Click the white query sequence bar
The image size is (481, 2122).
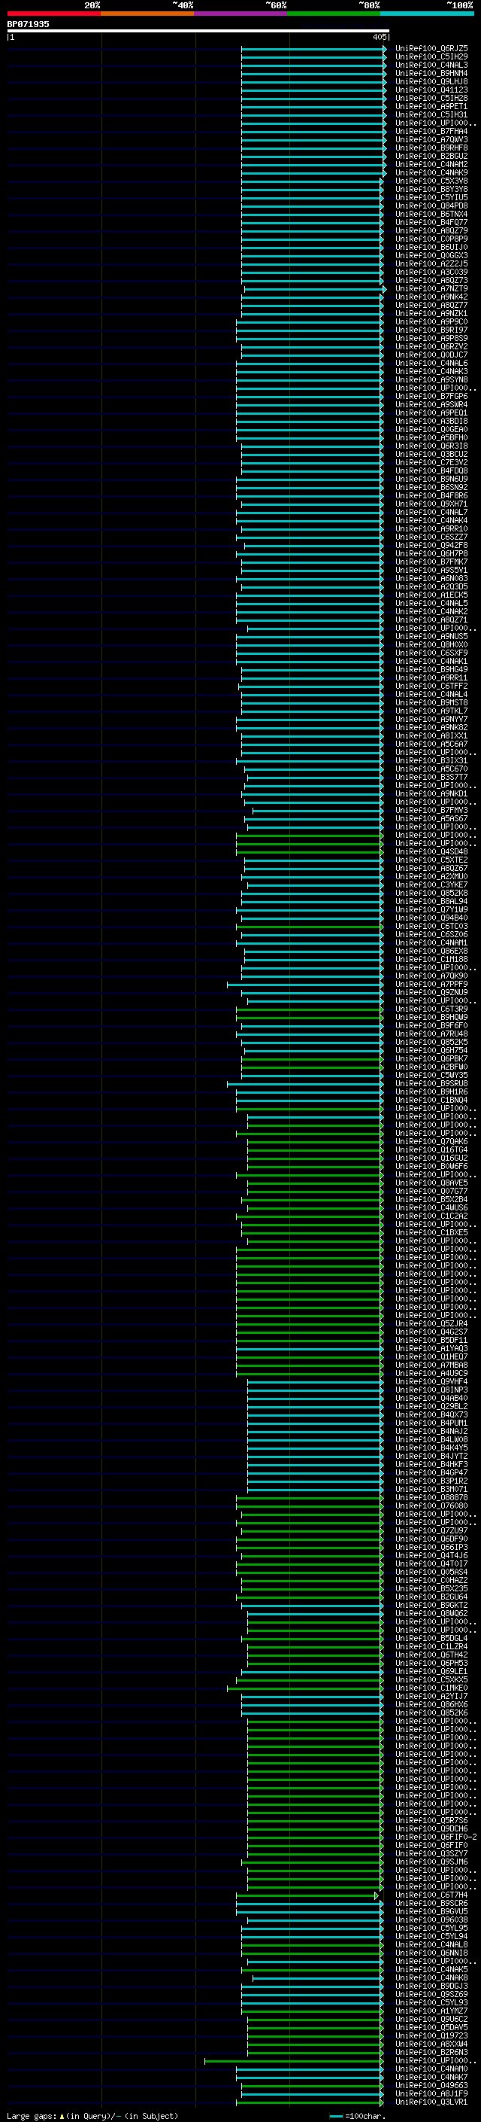(198, 30)
